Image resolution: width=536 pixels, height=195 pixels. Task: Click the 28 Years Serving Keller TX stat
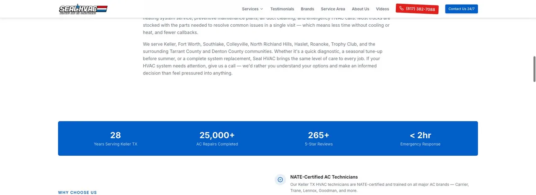116,139
